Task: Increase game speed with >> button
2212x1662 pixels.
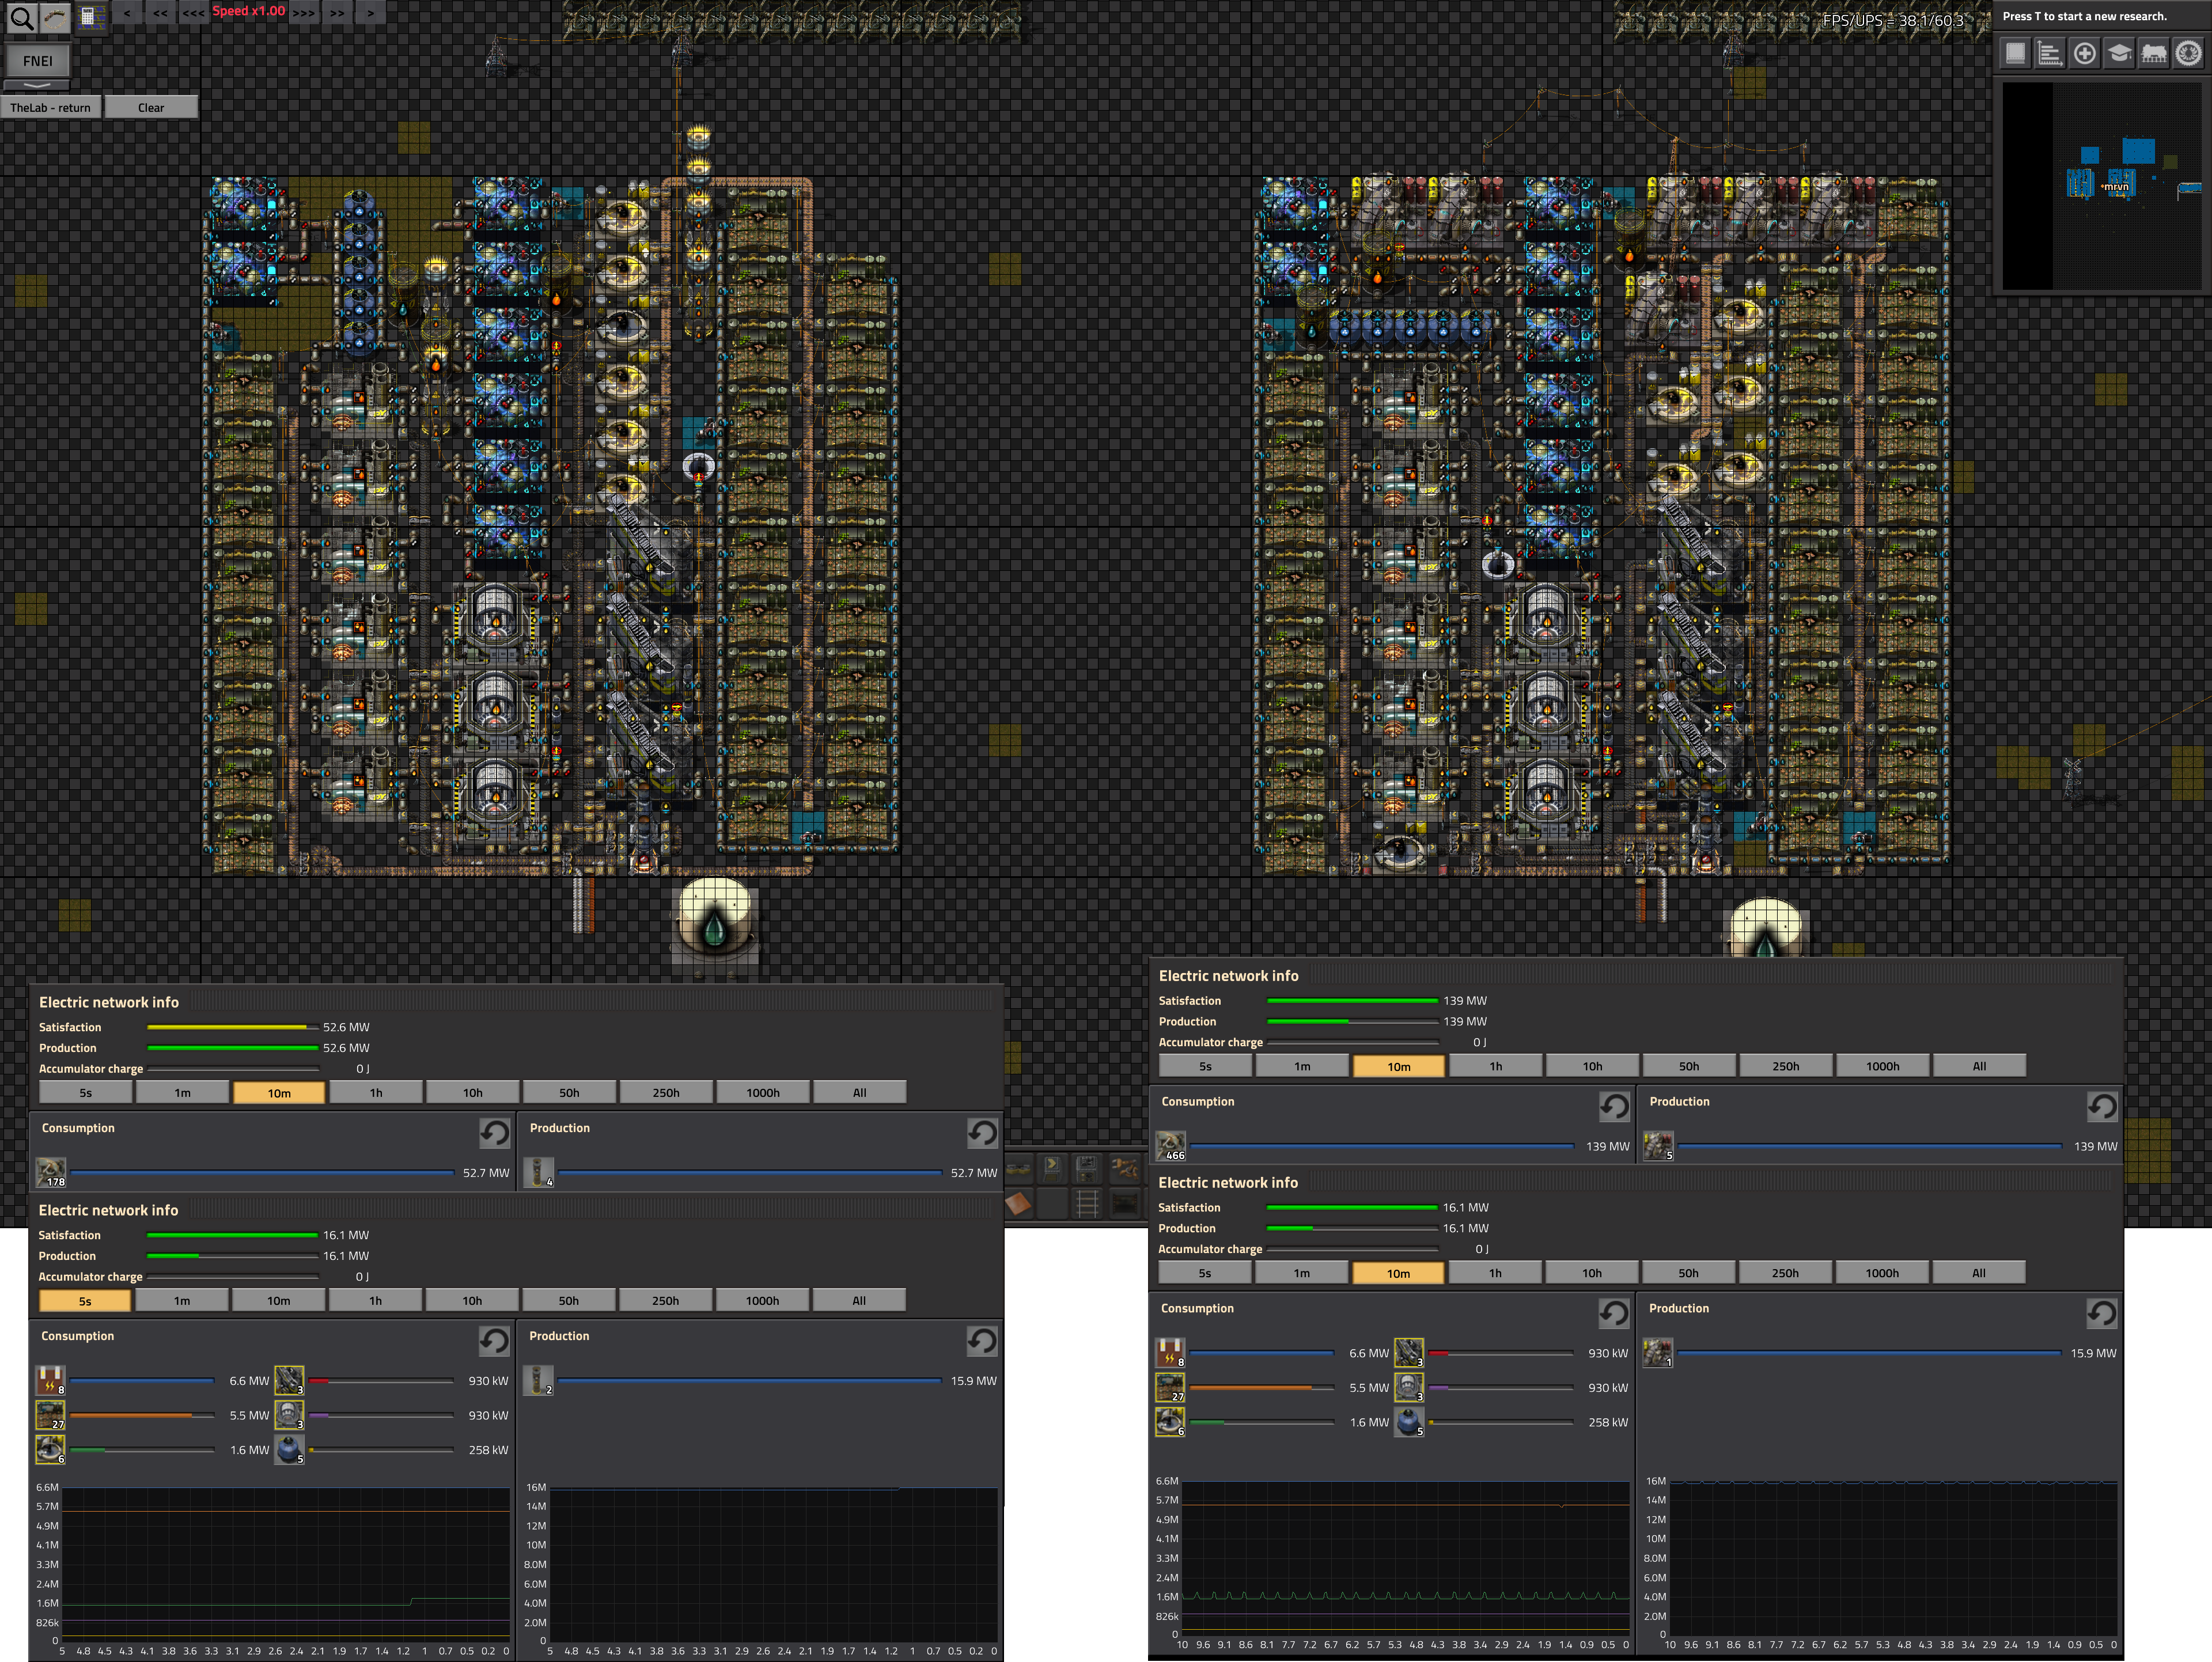Action: [338, 12]
